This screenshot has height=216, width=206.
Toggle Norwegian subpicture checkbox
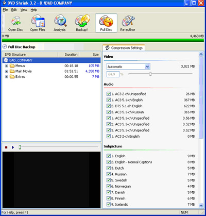coord(108,186)
